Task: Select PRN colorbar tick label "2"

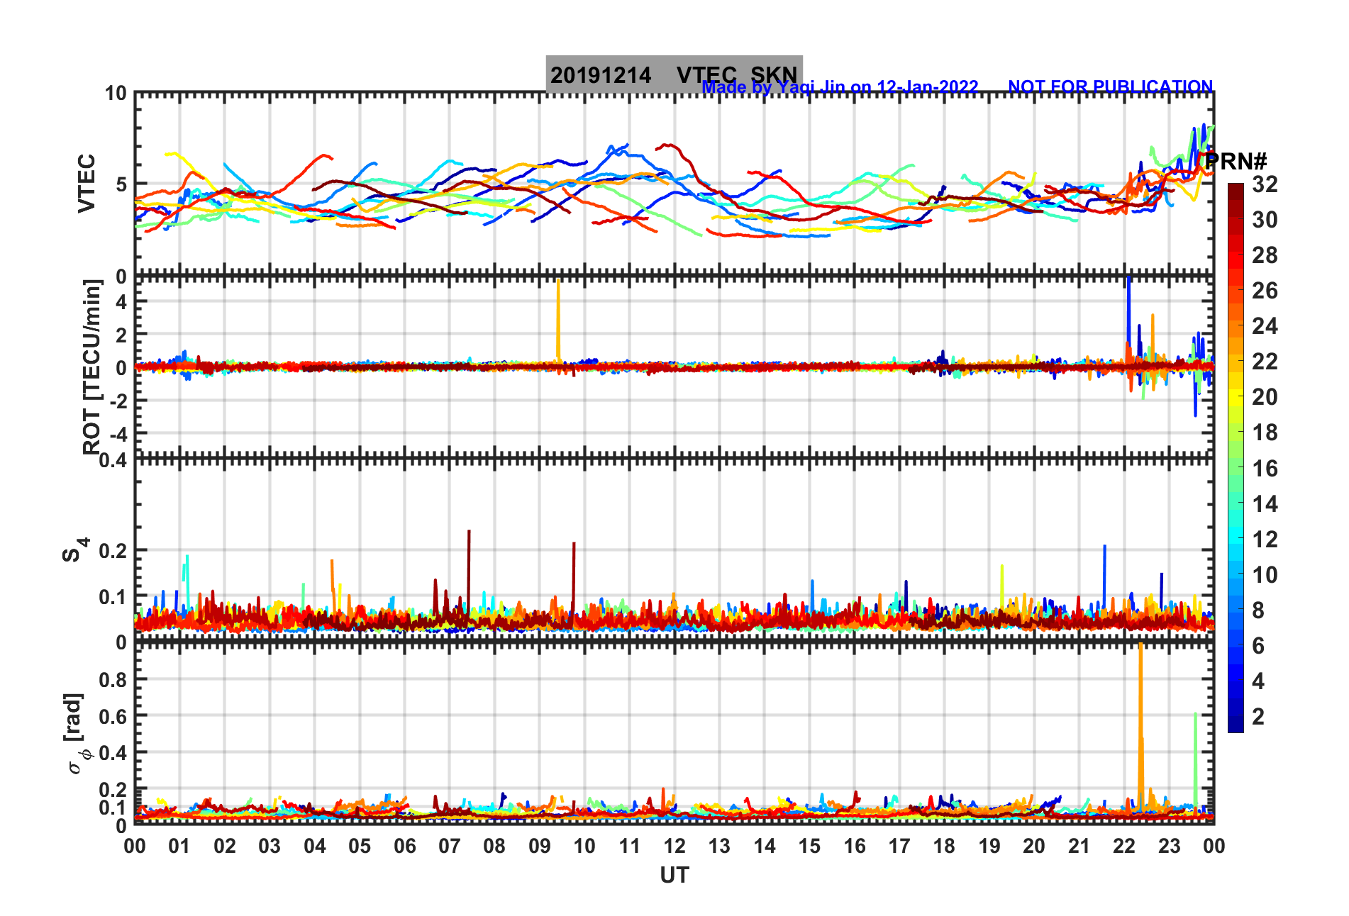Action: [x=1258, y=717]
